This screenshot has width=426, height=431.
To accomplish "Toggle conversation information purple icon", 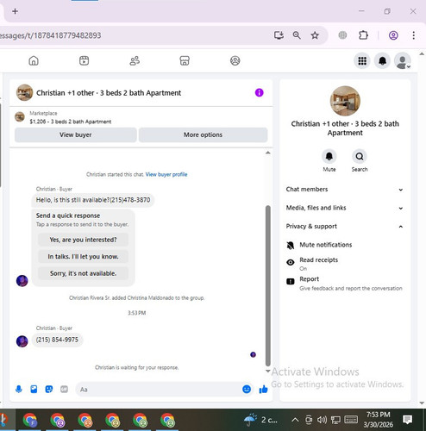I will pyautogui.click(x=259, y=92).
